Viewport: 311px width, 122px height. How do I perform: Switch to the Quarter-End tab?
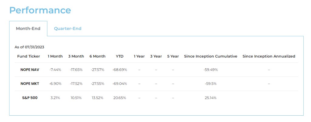click(x=67, y=29)
